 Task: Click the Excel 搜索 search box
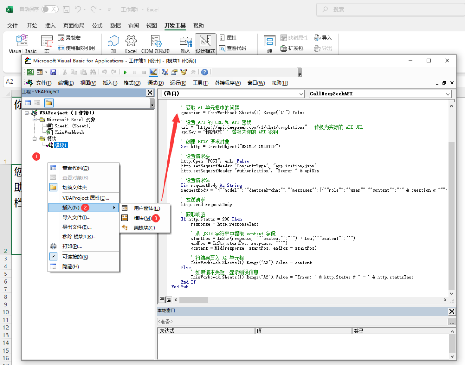[391, 9]
